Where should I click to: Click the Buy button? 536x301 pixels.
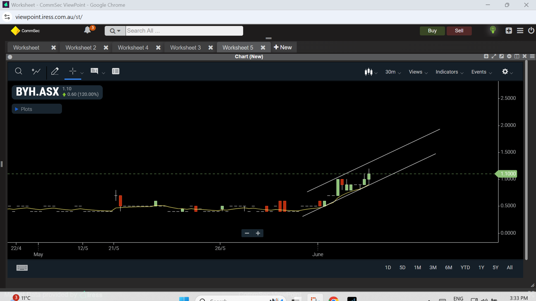point(432,31)
